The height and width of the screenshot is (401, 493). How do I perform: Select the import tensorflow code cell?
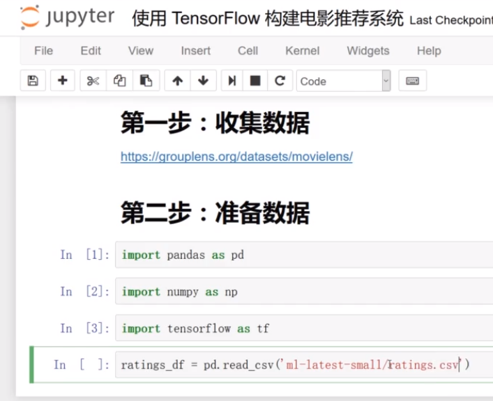coord(304,328)
